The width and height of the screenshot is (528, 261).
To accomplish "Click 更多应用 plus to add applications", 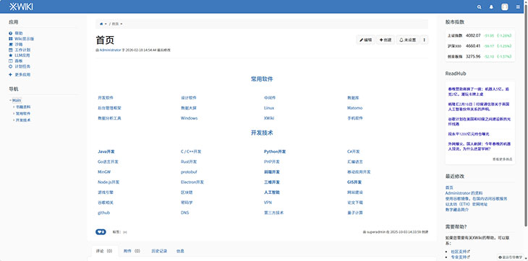I will (x=20, y=74).
